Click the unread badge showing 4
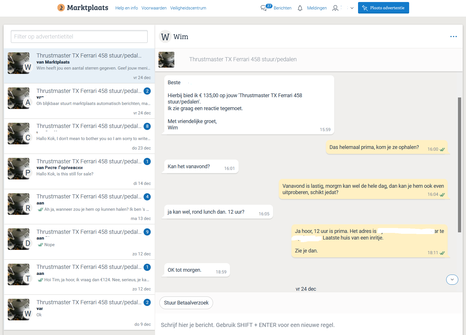This screenshot has width=466, height=335. coord(147,197)
